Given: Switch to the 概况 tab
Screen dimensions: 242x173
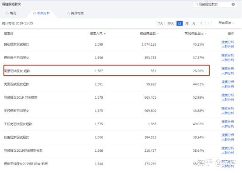Looking at the screenshot, I should point(11,13).
